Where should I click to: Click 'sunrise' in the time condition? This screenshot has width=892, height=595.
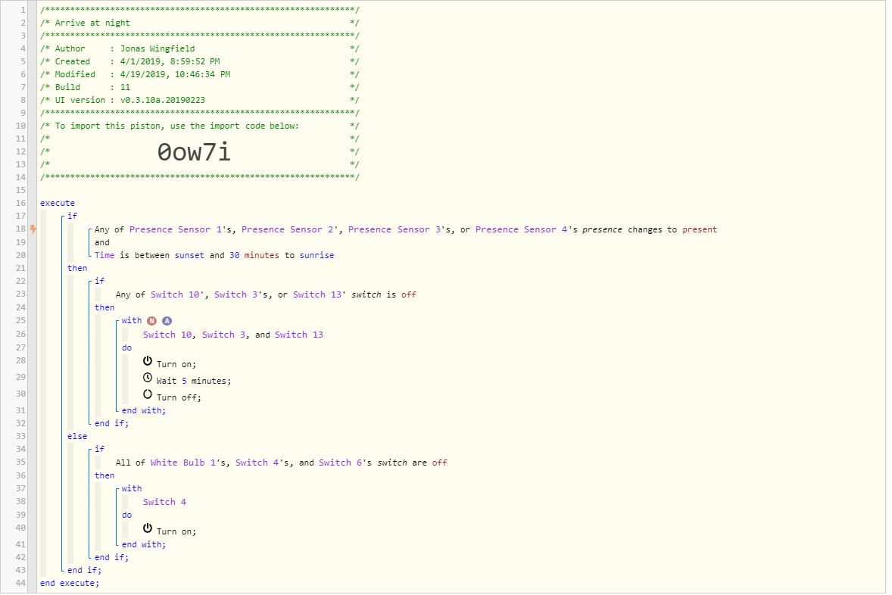[317, 255]
